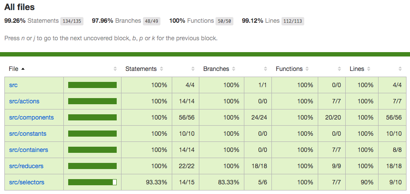
Task: Open the src/constants directory link
Action: coord(28,134)
